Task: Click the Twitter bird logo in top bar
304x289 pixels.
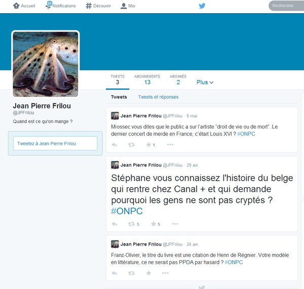Action: point(202,6)
